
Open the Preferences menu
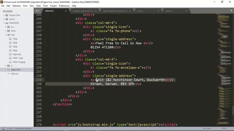point(64,6)
